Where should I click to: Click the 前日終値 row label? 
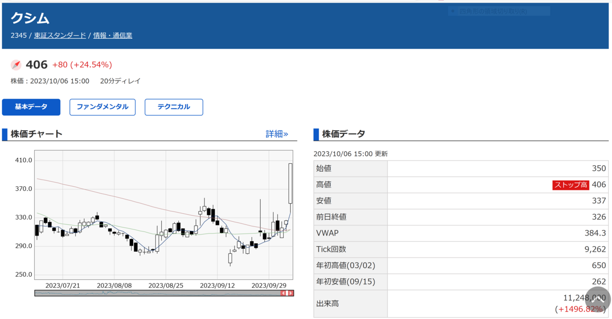(x=331, y=217)
